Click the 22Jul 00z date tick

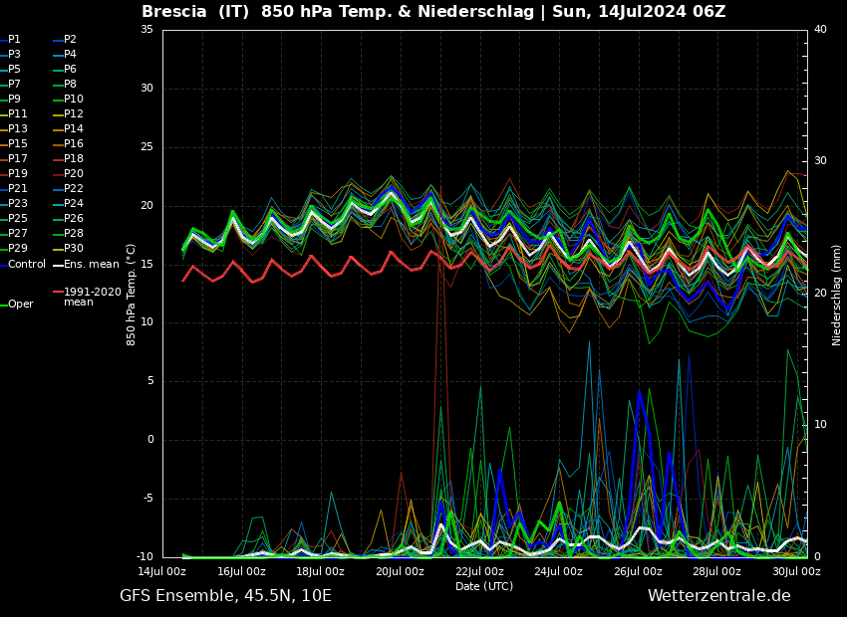(x=479, y=571)
